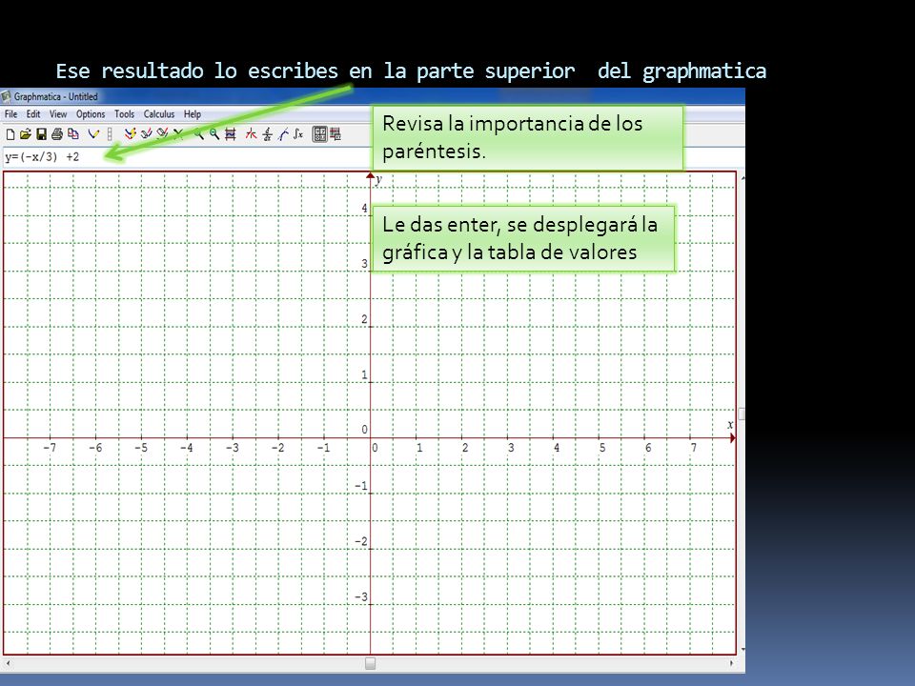915x686 pixels.
Task: Open the Options menu
Action: click(x=91, y=114)
